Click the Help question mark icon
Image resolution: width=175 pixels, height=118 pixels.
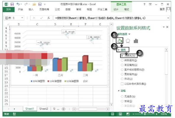click(x=145, y=4)
